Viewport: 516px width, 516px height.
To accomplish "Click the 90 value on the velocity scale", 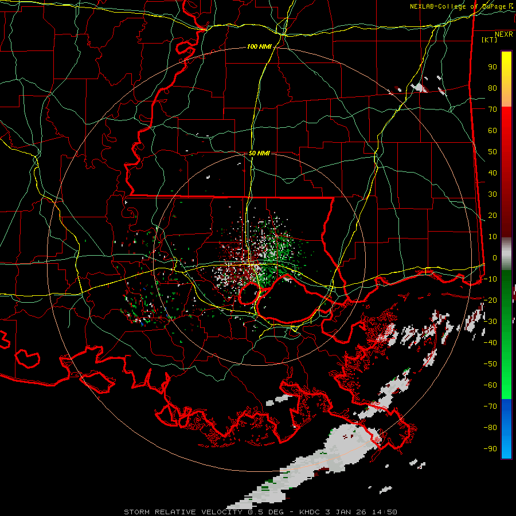I will point(492,67).
